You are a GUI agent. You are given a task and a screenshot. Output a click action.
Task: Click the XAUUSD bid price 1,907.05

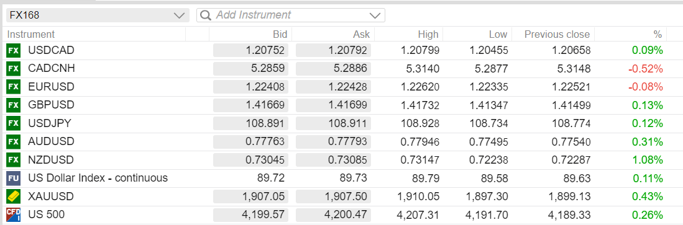coord(250,196)
